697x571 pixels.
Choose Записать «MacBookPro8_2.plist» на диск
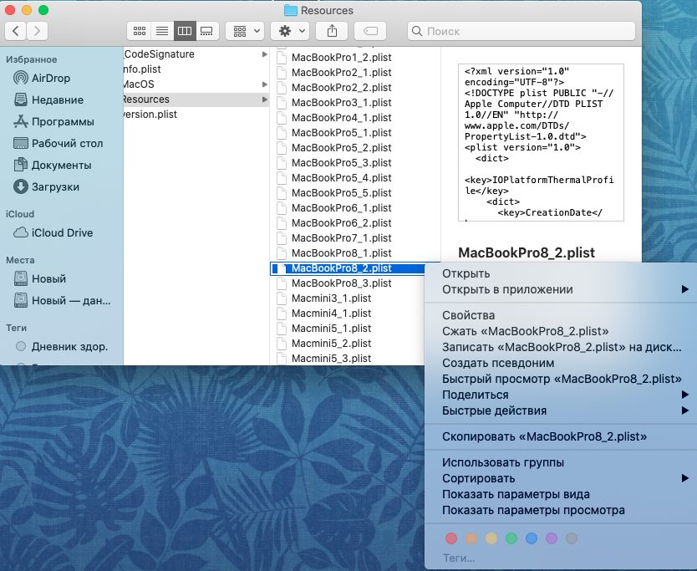coord(561,347)
